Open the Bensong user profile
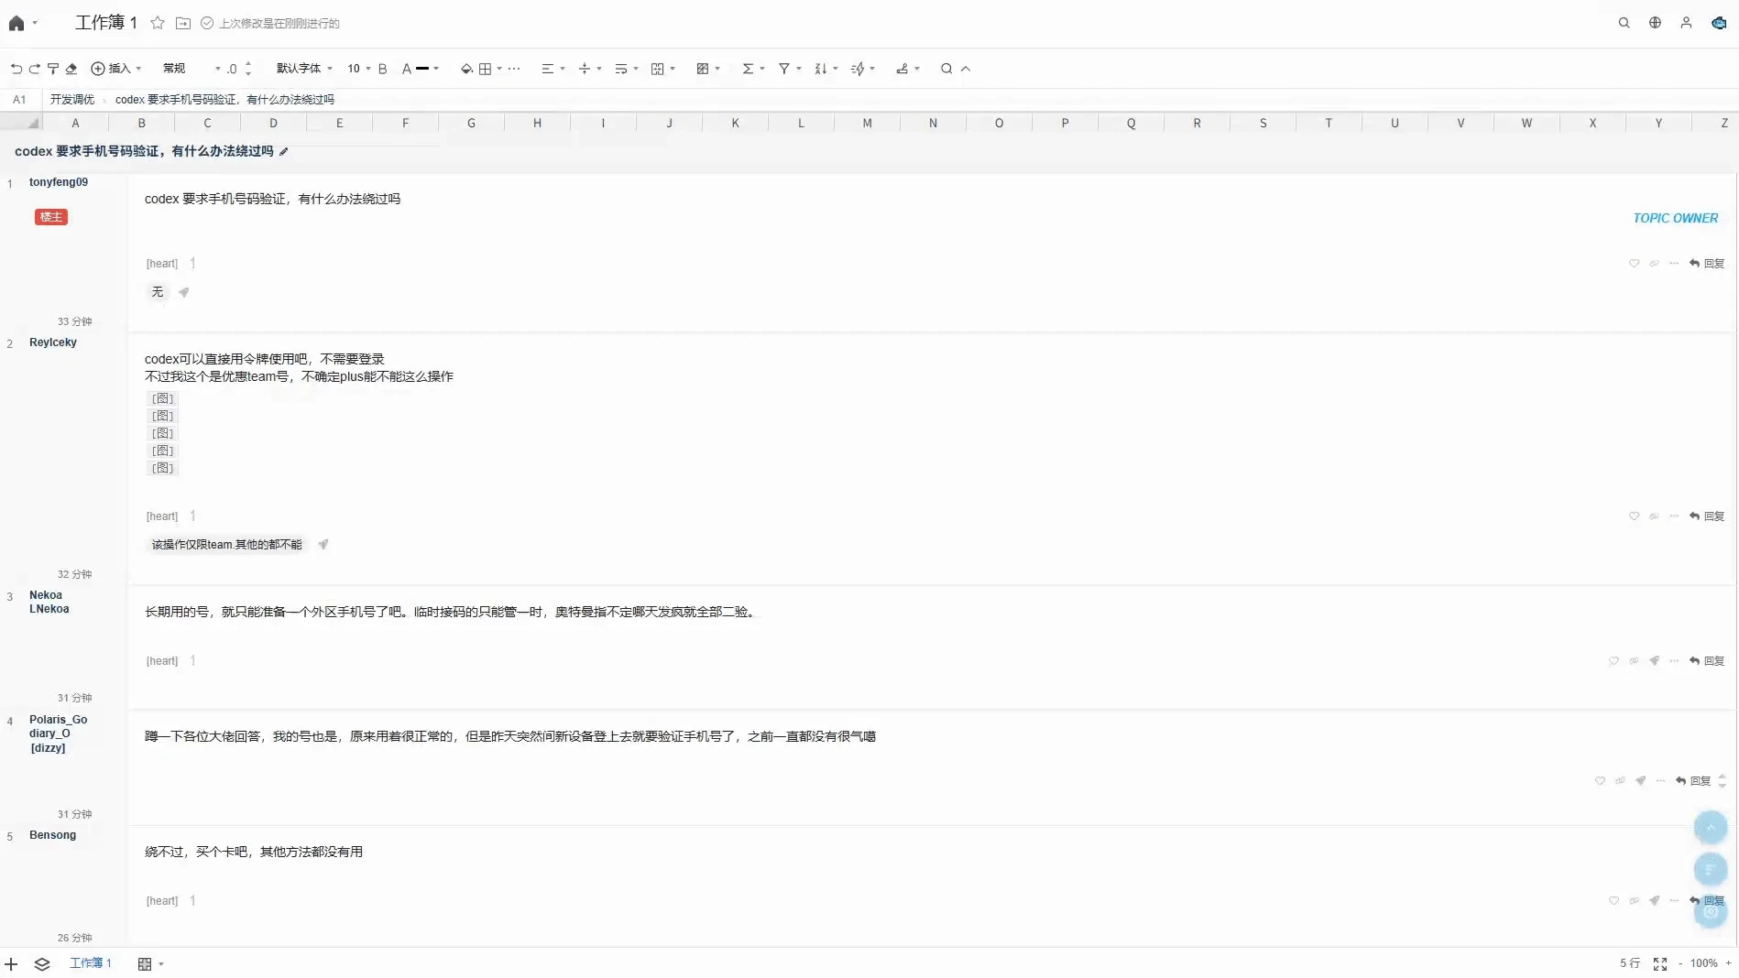1739x978 pixels. tap(53, 835)
